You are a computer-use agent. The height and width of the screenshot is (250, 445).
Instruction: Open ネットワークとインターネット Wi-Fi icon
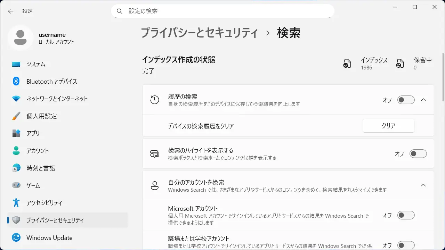click(16, 99)
